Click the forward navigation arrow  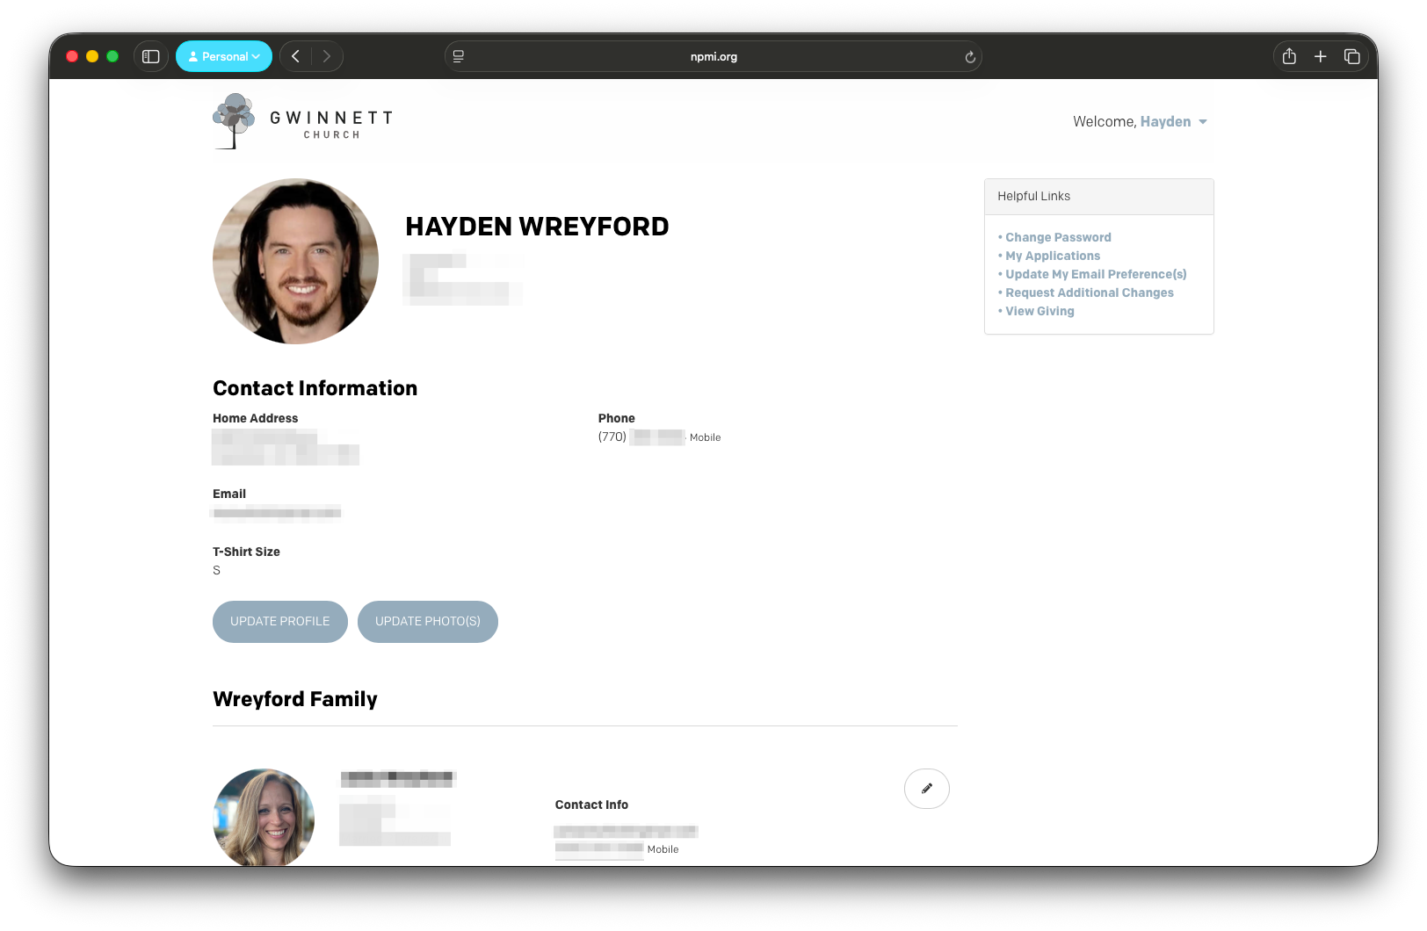(x=327, y=55)
